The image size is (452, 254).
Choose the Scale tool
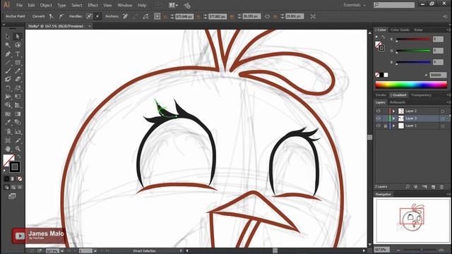click(x=18, y=88)
